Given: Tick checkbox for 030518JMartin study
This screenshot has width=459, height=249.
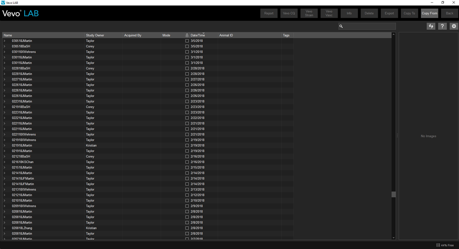Looking at the screenshot, I should coord(187,41).
